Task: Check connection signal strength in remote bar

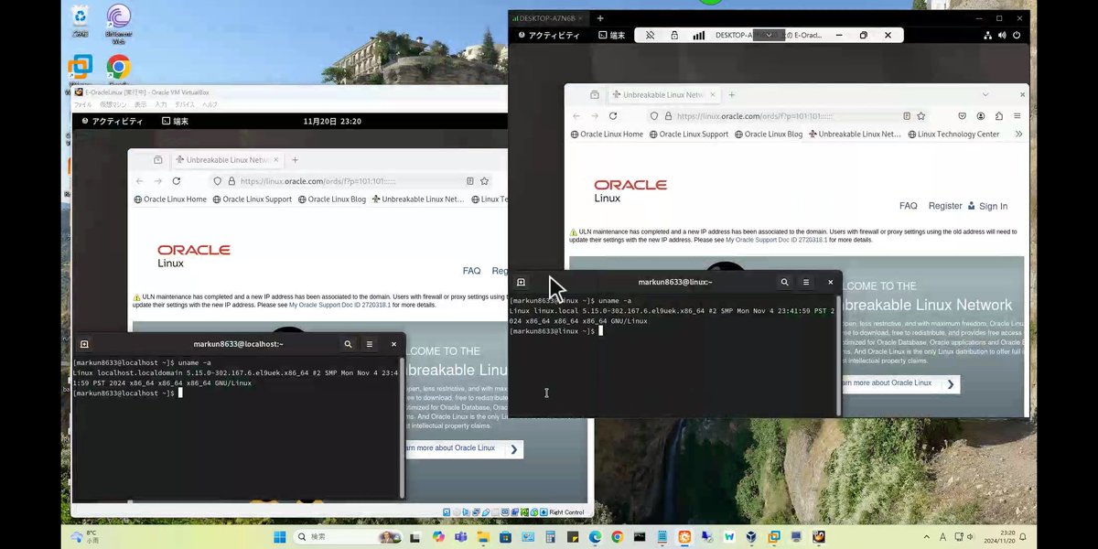Action: point(699,36)
